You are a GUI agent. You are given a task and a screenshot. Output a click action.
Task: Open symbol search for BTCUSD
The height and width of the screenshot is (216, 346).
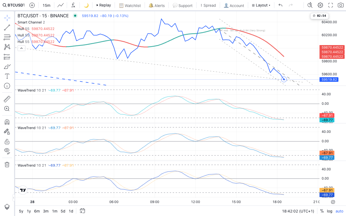(14, 5)
